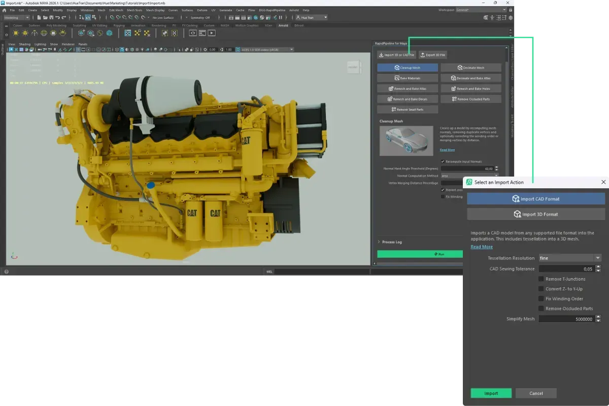Image resolution: width=609 pixels, height=406 pixels.
Task: Click the Undo arrow in status line
Action: (57, 18)
